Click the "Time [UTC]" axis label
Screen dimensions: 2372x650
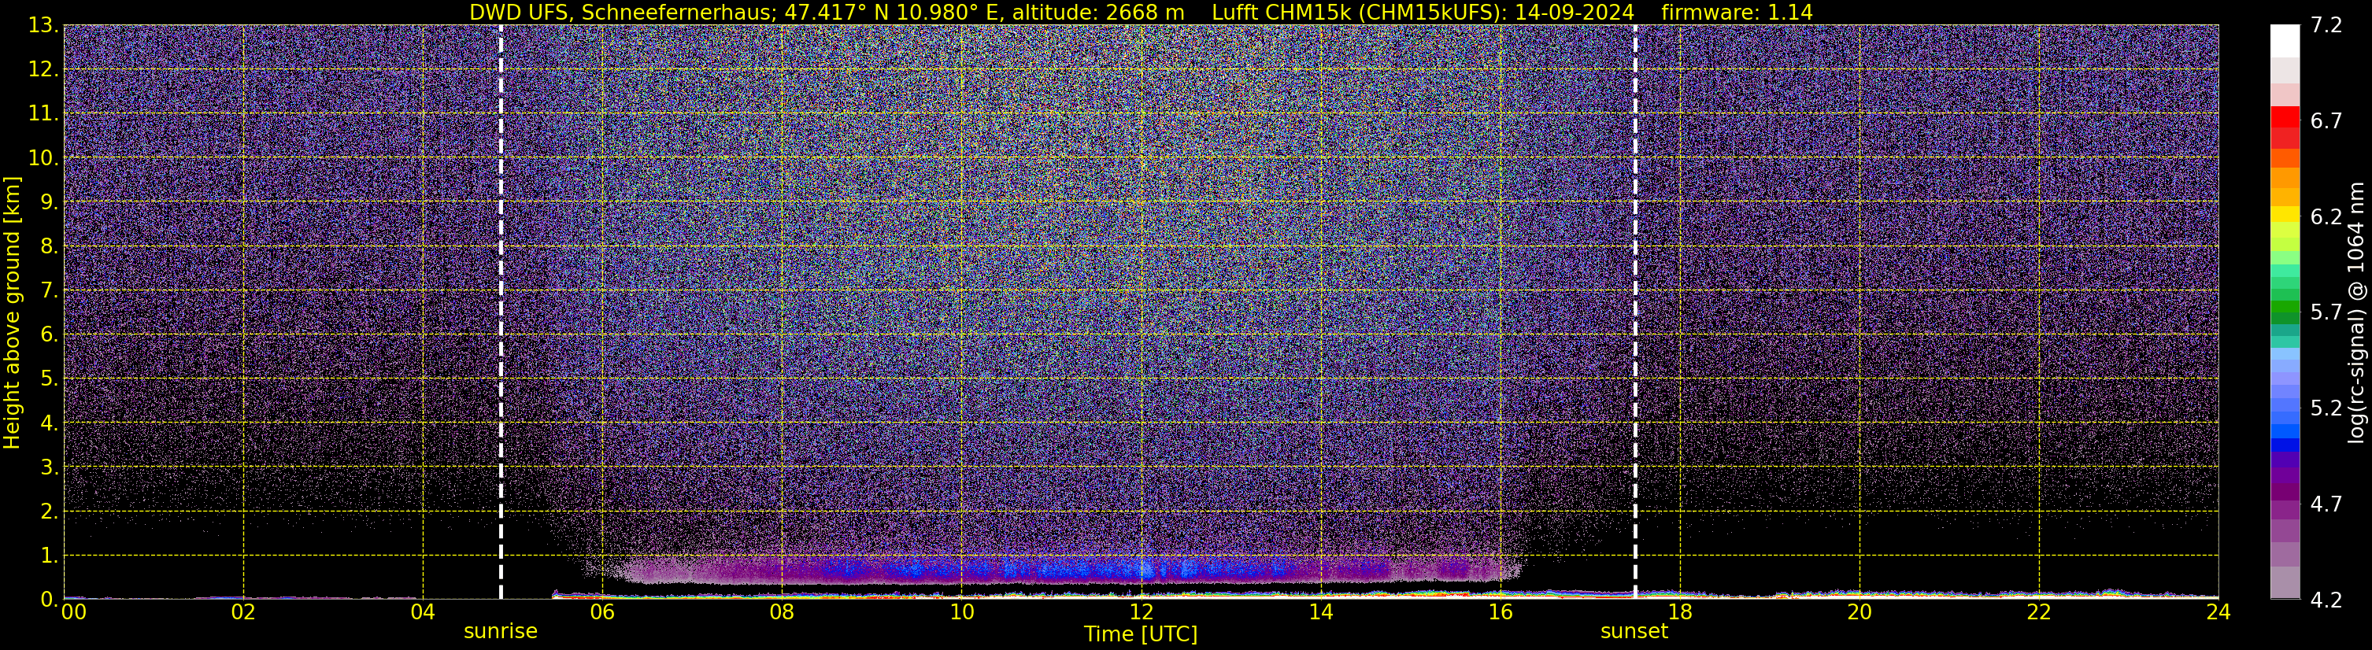[1141, 633]
